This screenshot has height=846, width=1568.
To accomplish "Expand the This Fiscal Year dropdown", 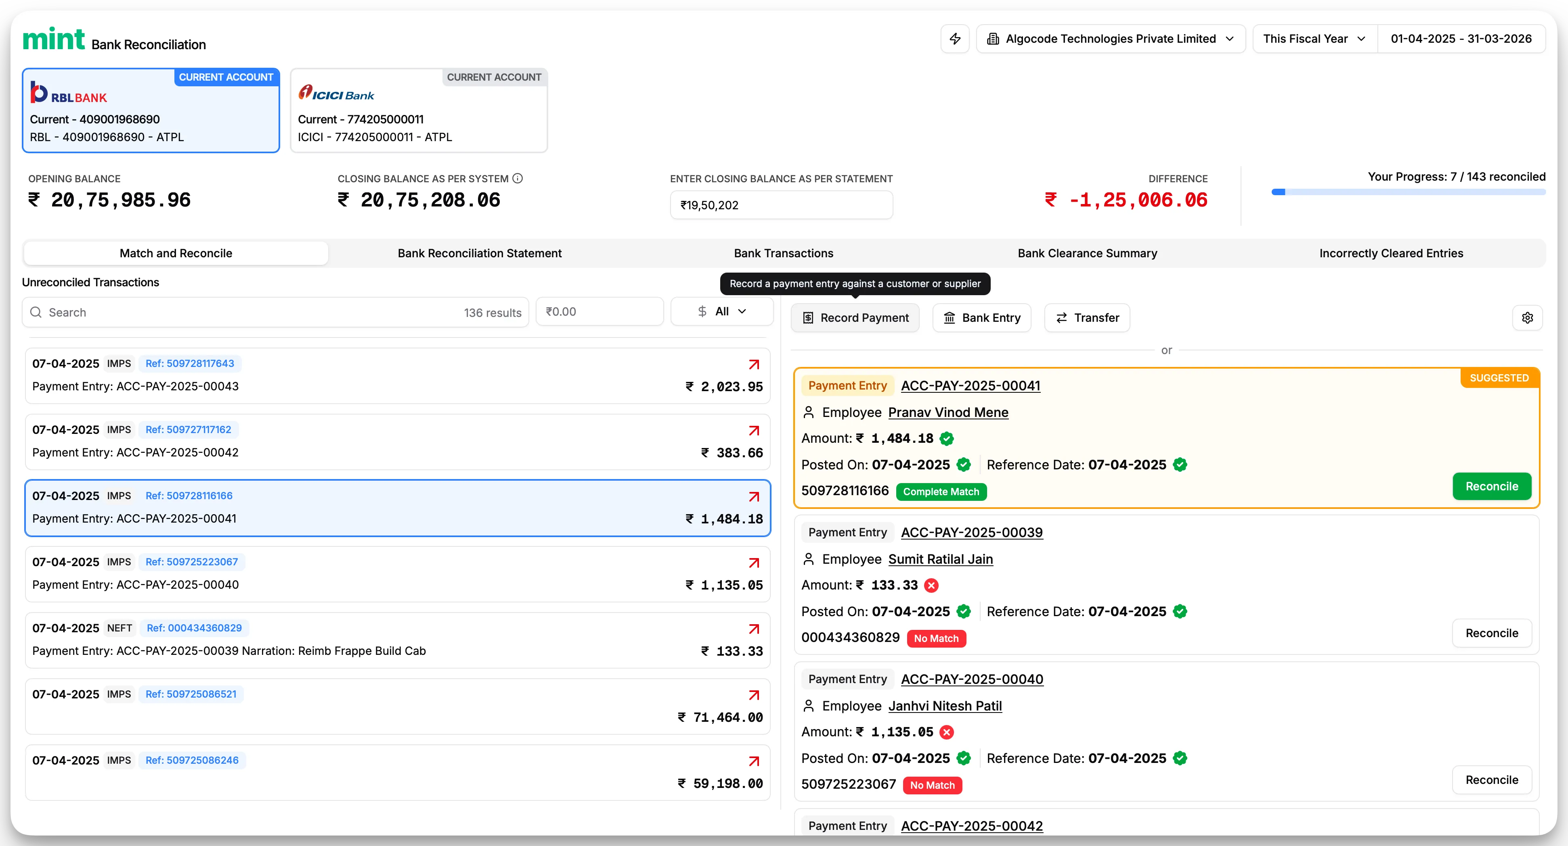I will 1314,39.
